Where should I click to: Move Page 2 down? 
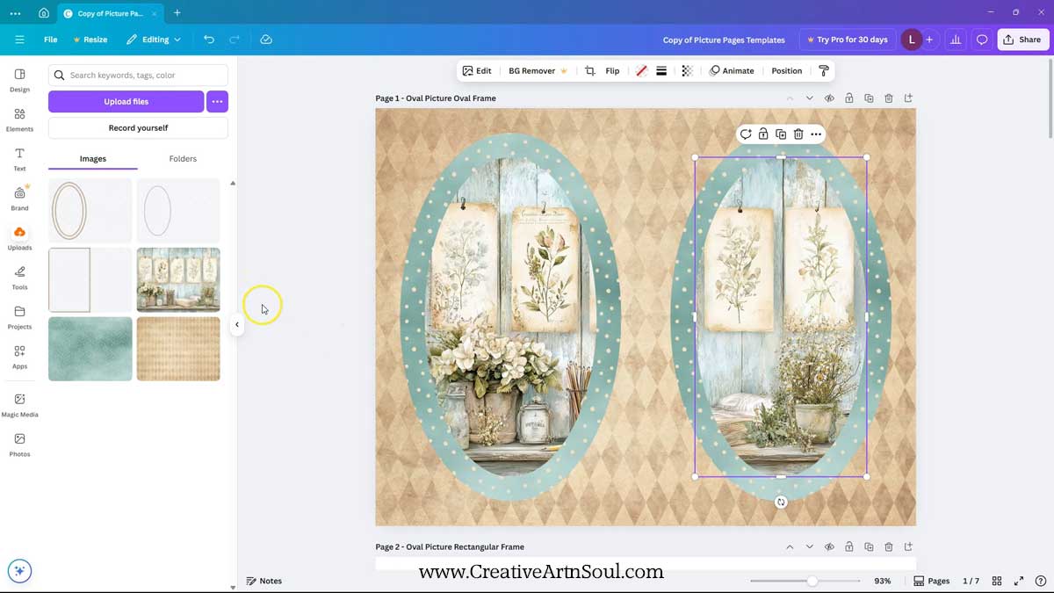(x=809, y=547)
